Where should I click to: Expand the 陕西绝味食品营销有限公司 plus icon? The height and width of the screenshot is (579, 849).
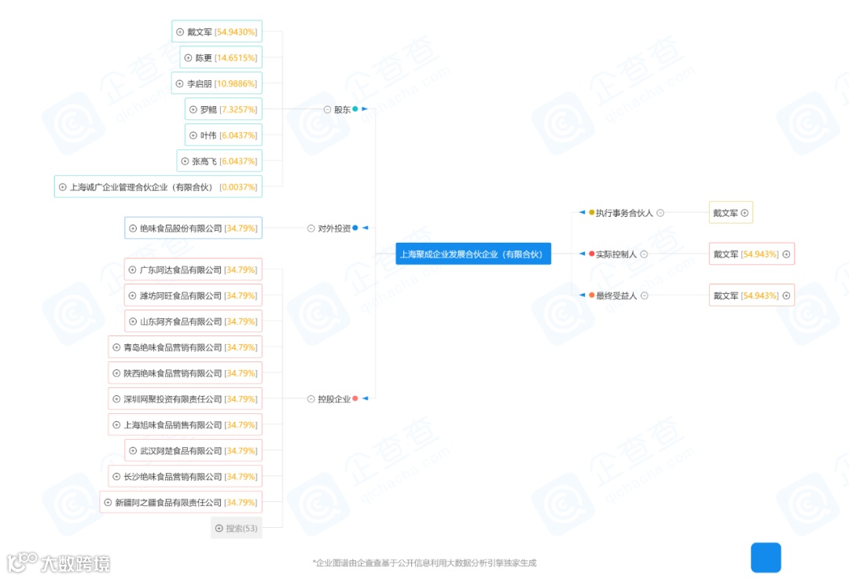pos(116,373)
